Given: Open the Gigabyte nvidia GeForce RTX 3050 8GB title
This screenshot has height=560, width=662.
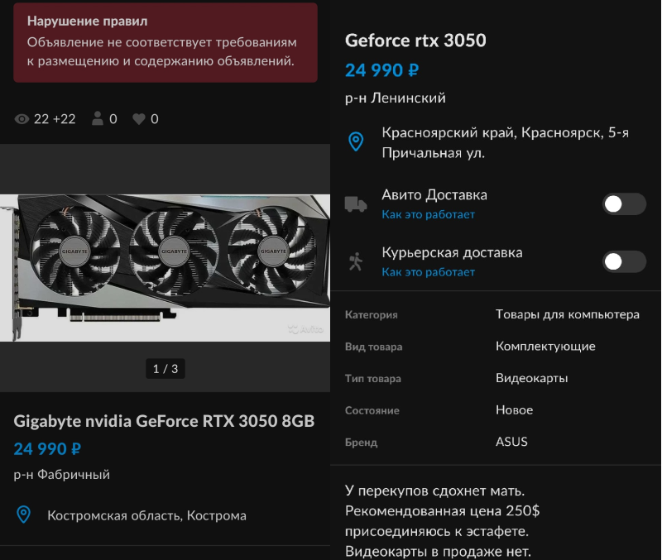Looking at the screenshot, I should click(164, 420).
